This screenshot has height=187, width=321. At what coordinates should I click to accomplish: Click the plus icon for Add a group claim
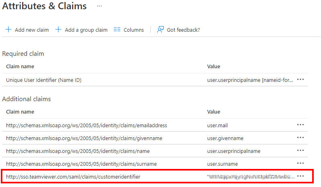pos(58,29)
